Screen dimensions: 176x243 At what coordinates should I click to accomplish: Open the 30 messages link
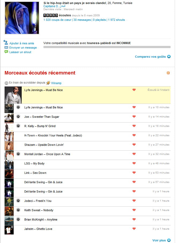tap(82, 20)
